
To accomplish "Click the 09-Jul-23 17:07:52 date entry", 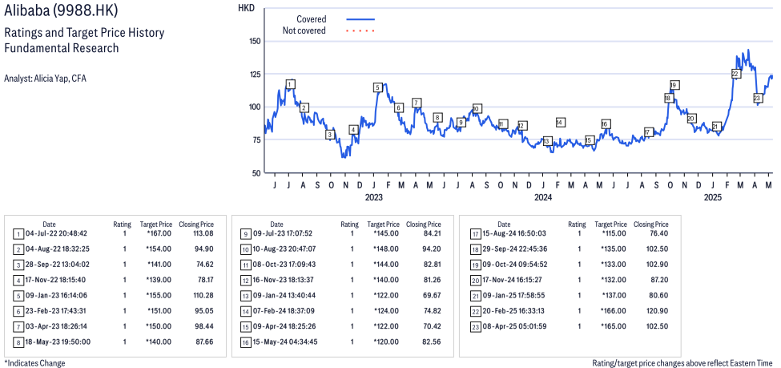I will pos(285,233).
